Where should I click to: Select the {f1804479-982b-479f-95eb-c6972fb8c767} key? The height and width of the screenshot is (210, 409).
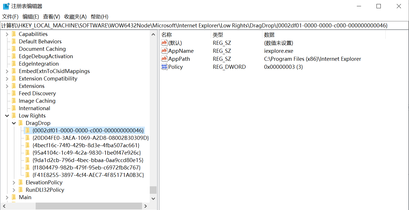pyautogui.click(x=86, y=167)
